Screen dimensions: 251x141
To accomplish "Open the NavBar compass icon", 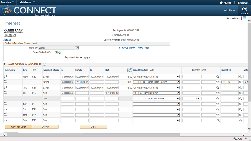I will tap(244, 9).
